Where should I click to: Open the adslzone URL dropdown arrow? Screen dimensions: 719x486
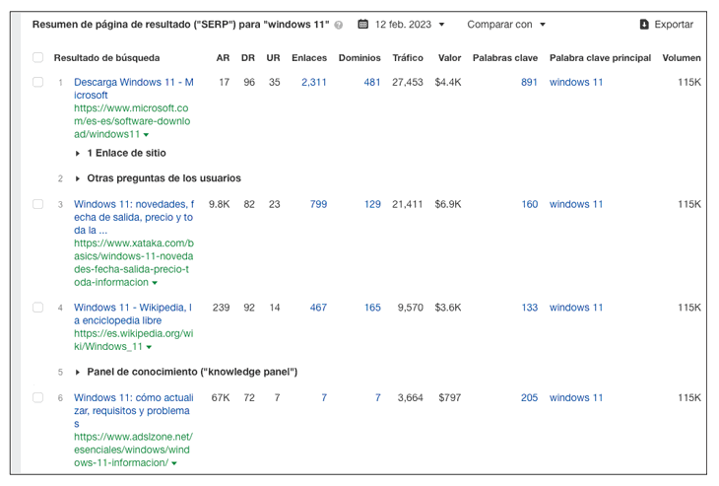pyautogui.click(x=174, y=462)
